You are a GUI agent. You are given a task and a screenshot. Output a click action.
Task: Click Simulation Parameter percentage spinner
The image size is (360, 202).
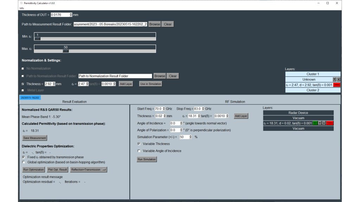coord(190,137)
